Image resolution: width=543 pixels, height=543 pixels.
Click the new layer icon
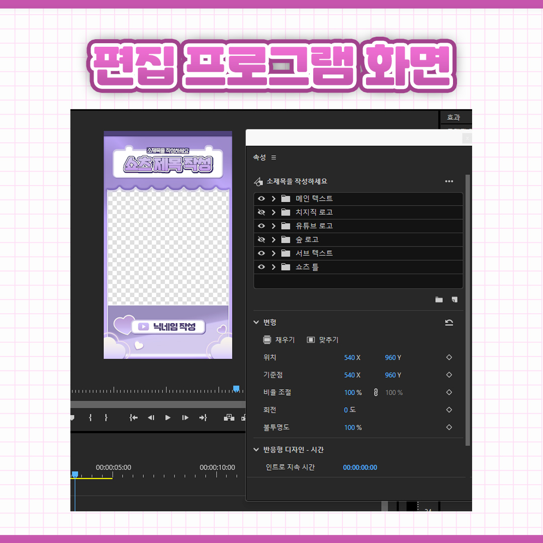coord(455,300)
